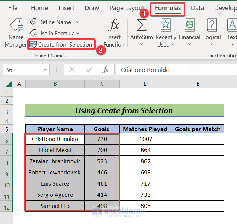Screen dimensions: 237x224
Task: Select the Formulas tab
Action: (x=168, y=9)
